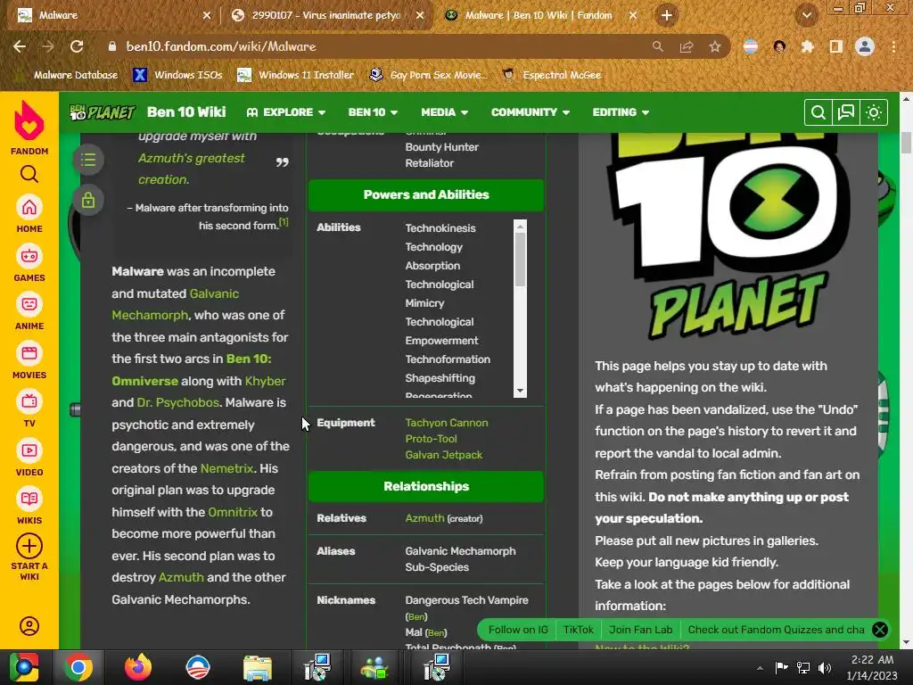Viewport: 913px width, 685px height.
Task: Open the Windows ISOs bookmark
Action: 177,75
